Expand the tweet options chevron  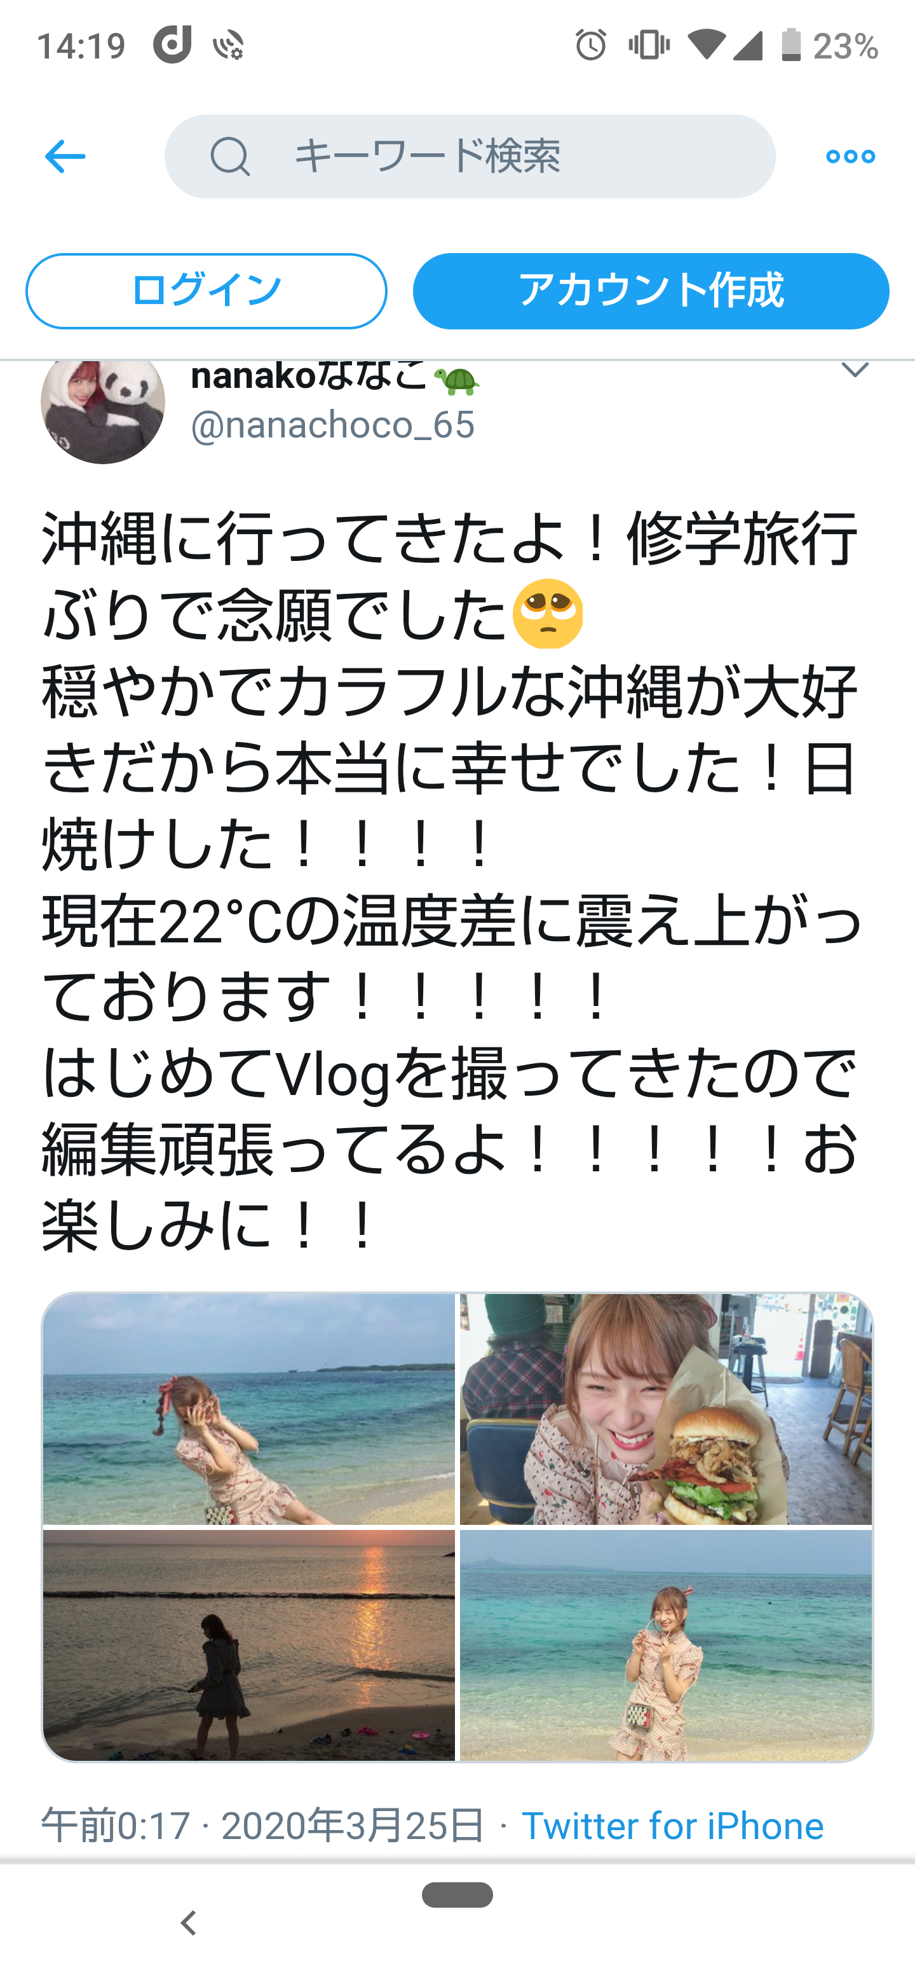click(855, 369)
